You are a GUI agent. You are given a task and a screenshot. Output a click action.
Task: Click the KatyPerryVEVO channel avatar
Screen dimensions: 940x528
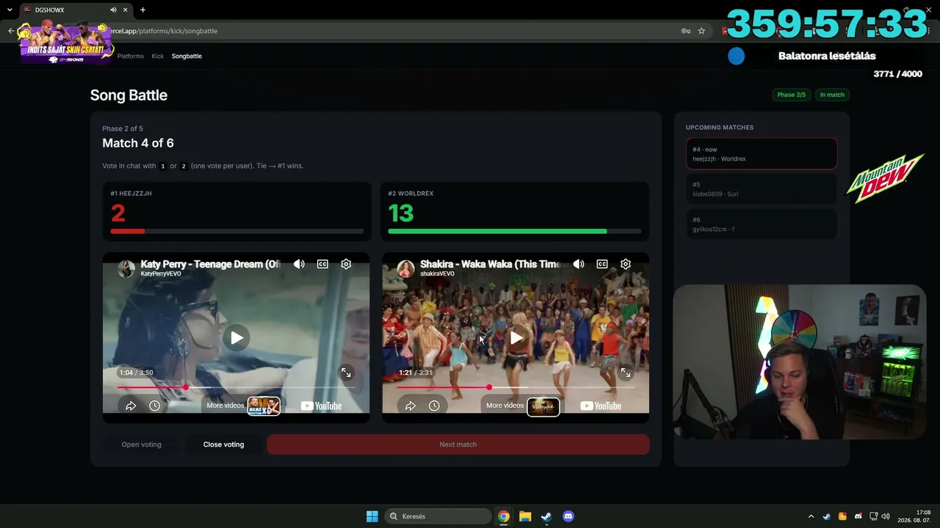click(126, 268)
